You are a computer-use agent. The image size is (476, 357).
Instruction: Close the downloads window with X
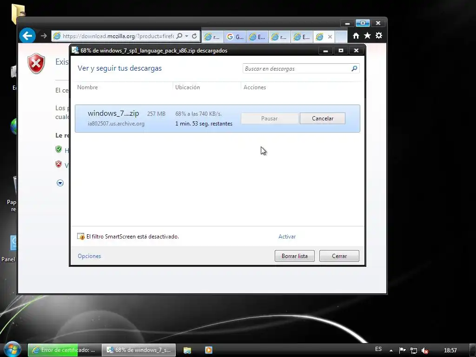[357, 50]
